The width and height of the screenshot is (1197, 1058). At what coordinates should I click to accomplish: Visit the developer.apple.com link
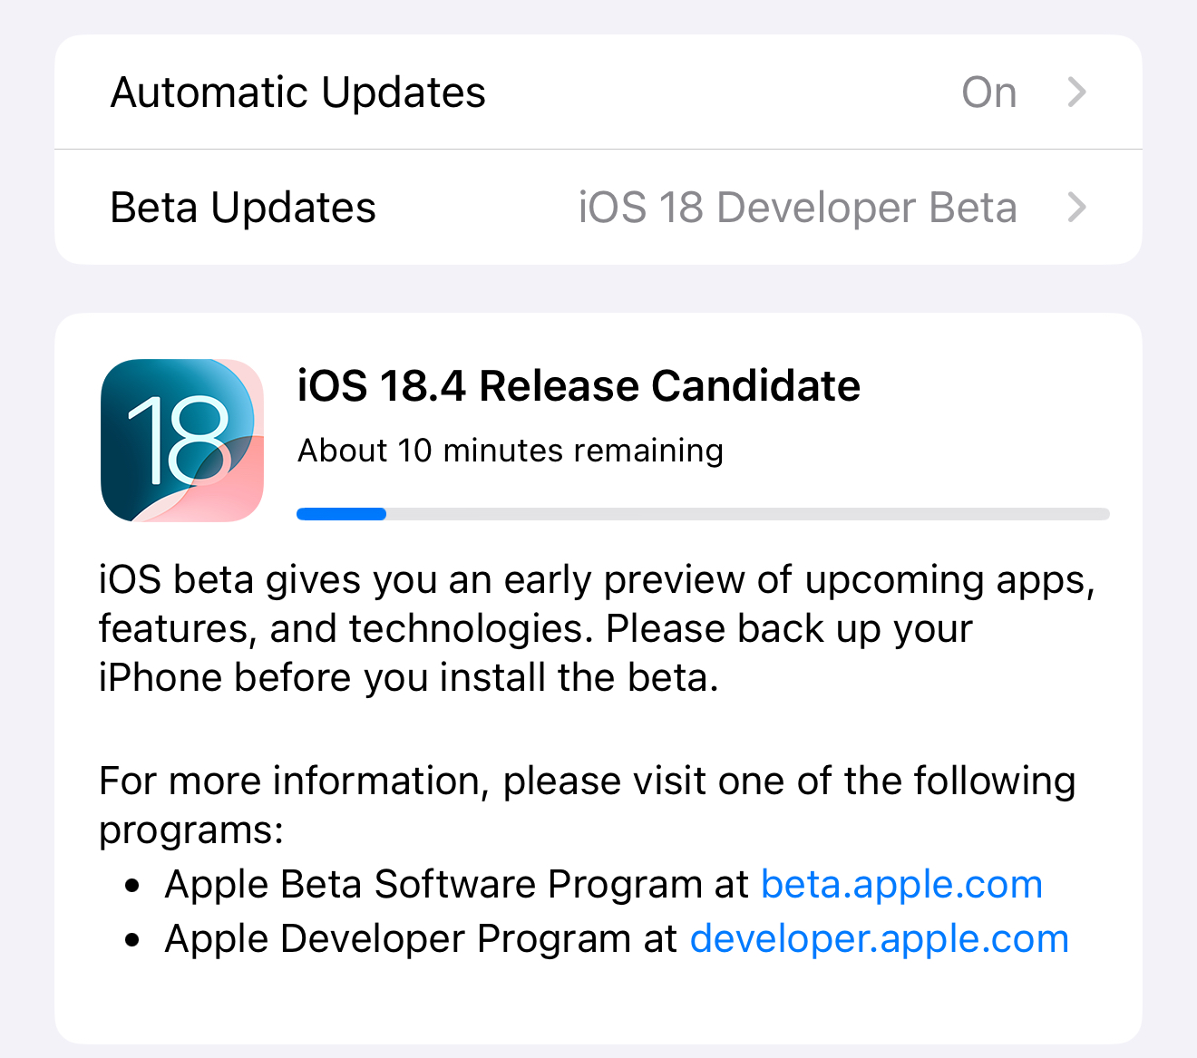pos(879,938)
